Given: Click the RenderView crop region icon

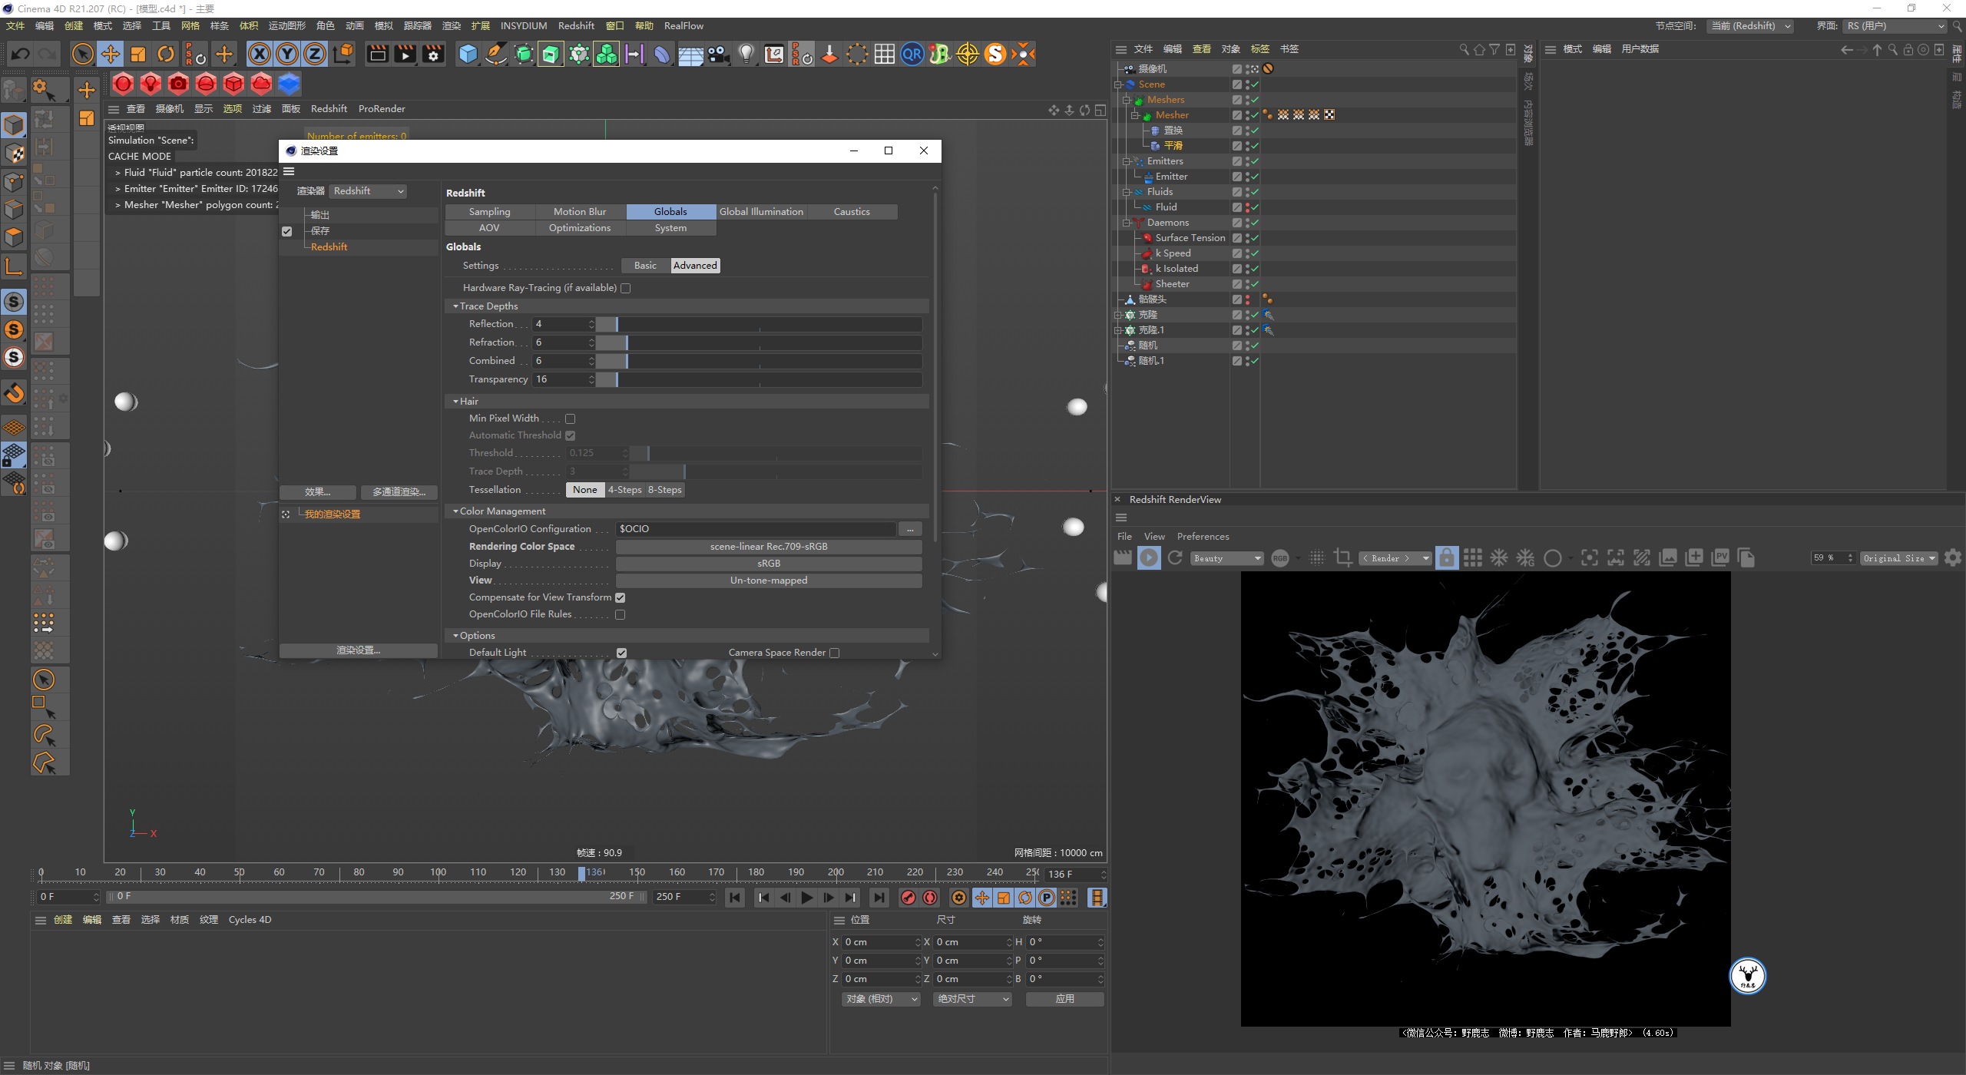Looking at the screenshot, I should [x=1342, y=557].
